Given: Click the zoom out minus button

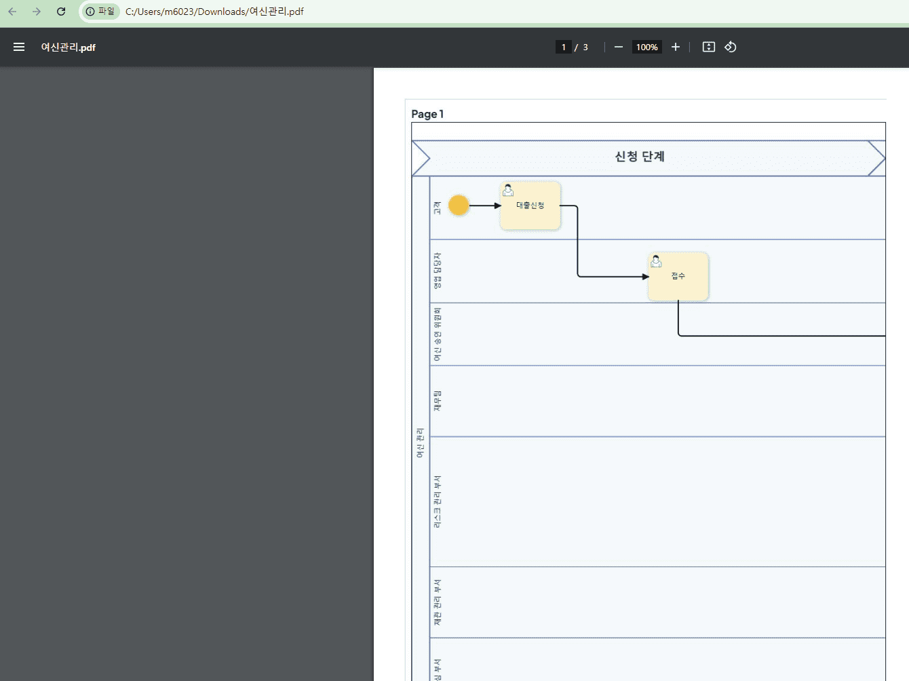Looking at the screenshot, I should pyautogui.click(x=618, y=47).
